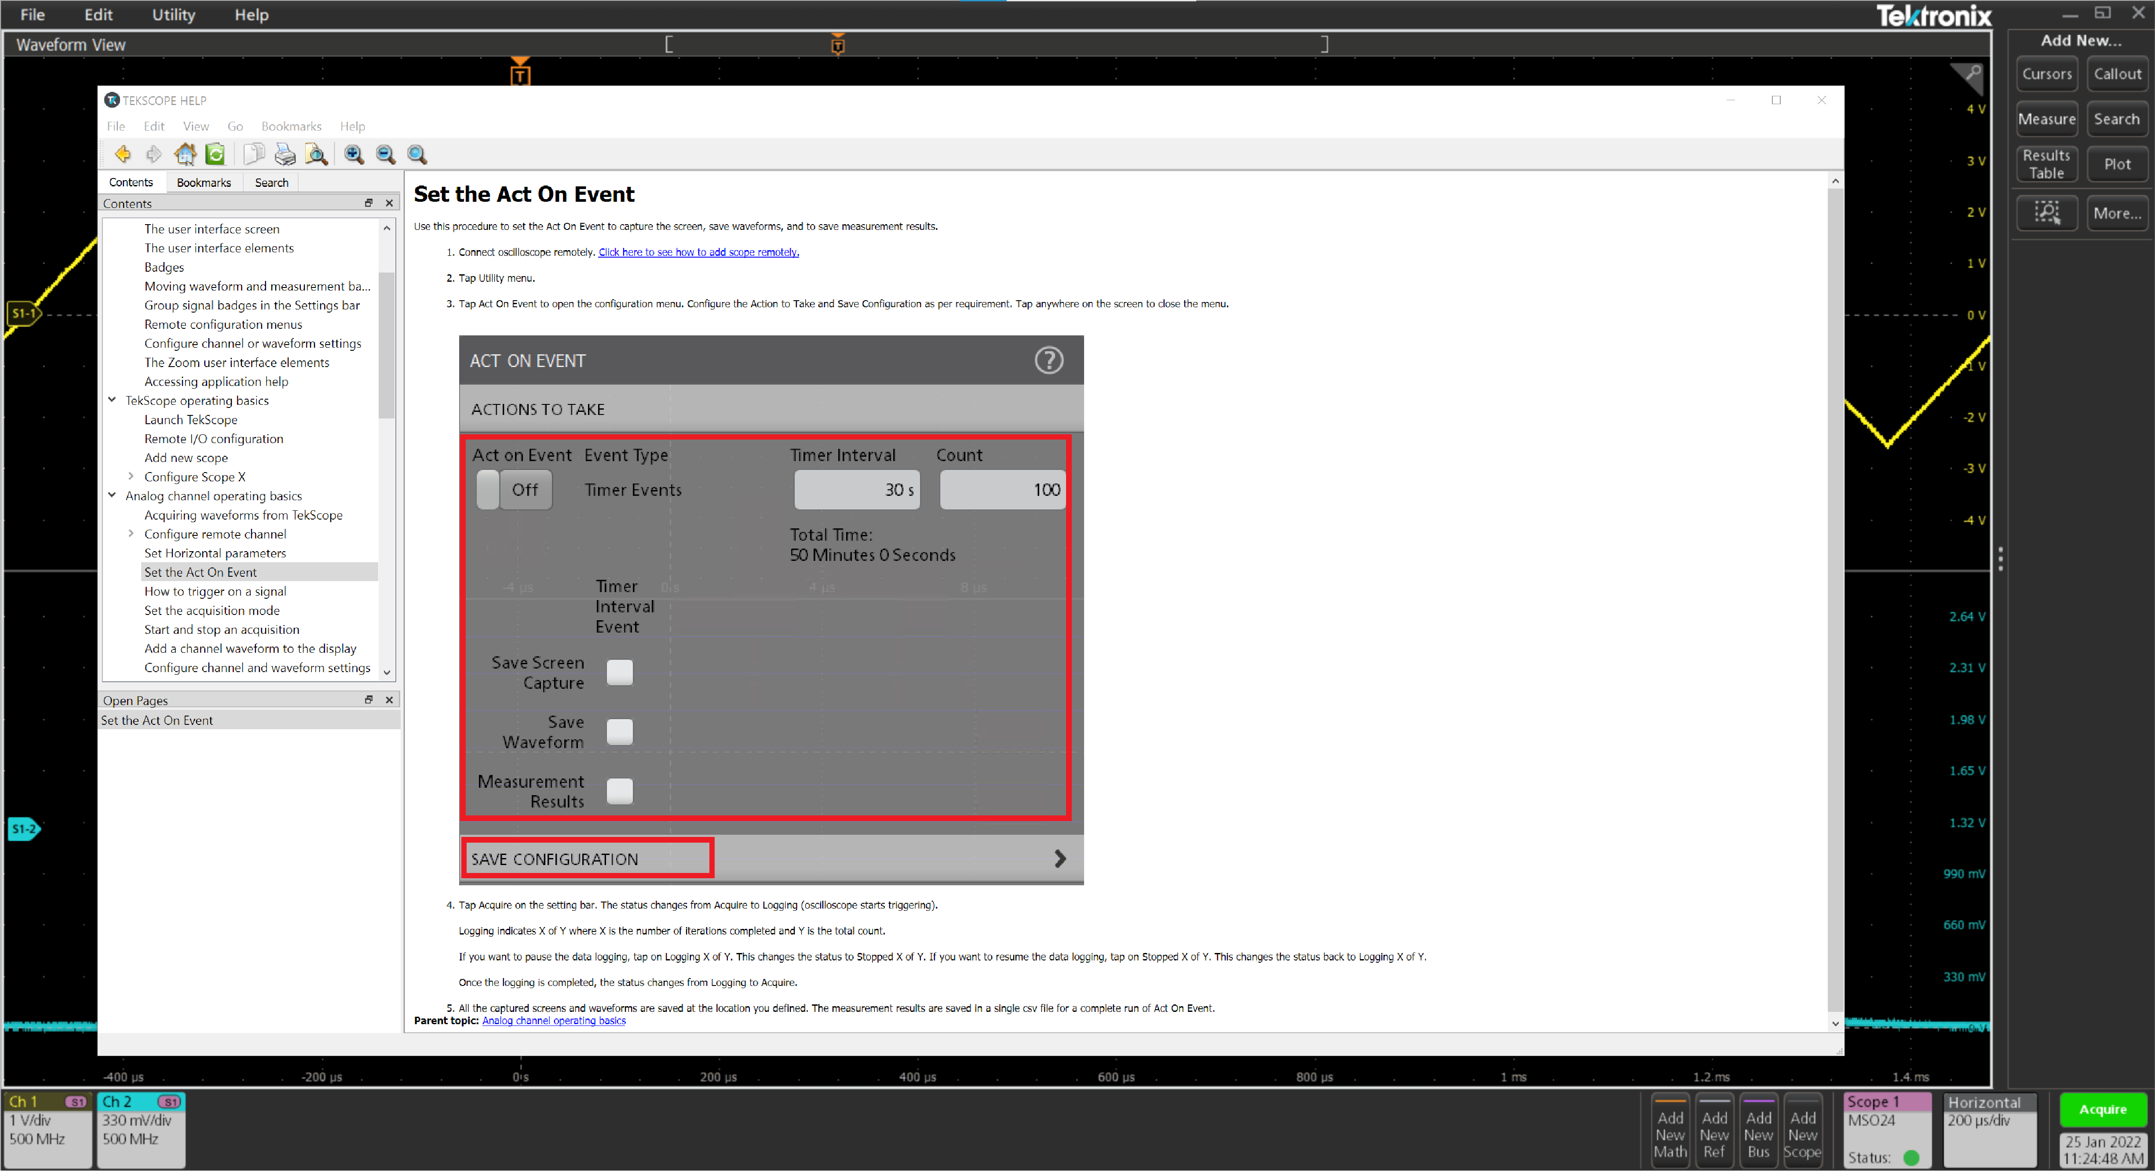
Task: Check the Save Screen Capture checkbox
Action: tap(619, 672)
